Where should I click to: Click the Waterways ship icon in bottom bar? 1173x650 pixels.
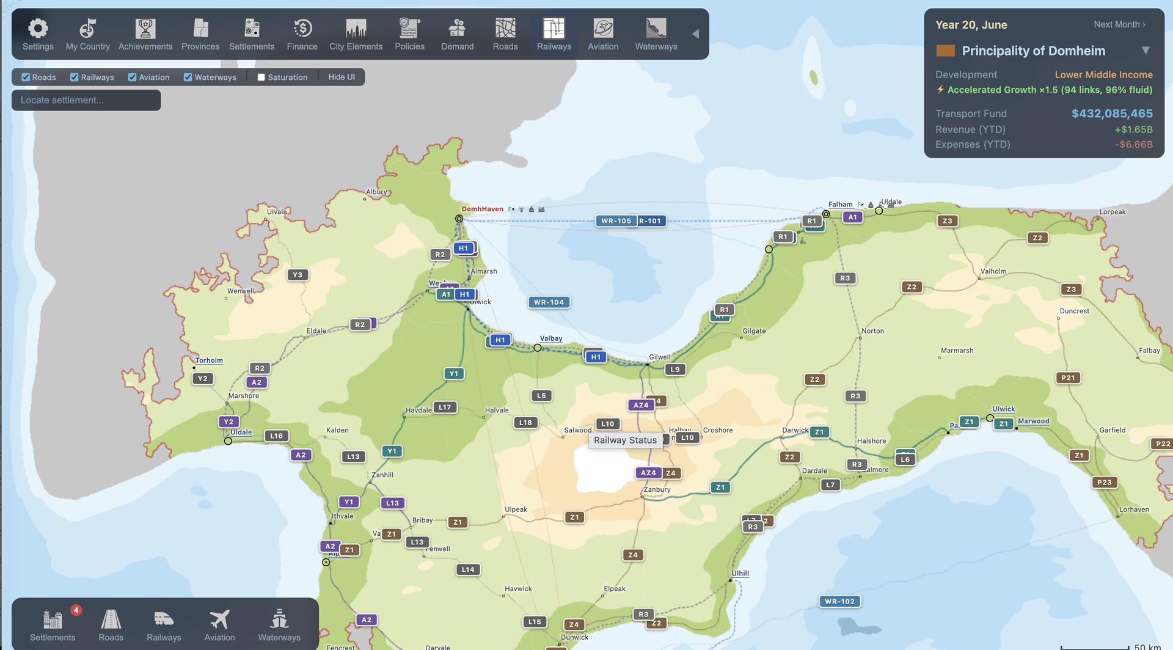coord(279,619)
